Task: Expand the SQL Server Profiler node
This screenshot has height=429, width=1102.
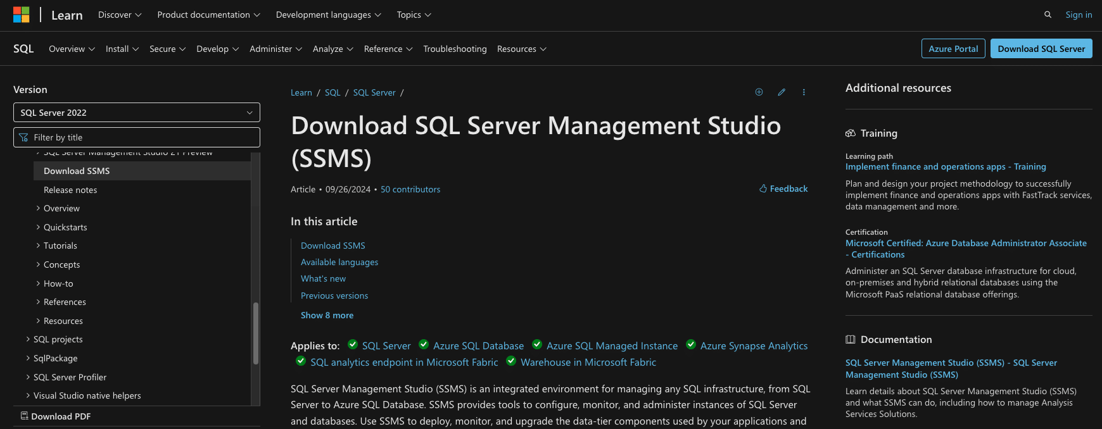Action: pyautogui.click(x=66, y=377)
